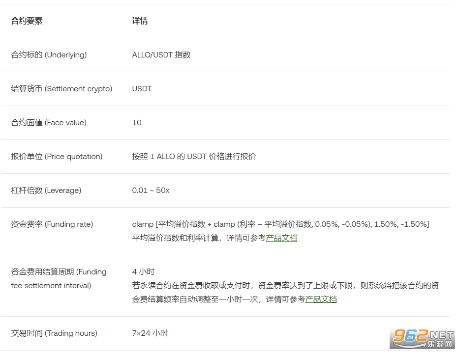
Task: Click the 7×24 小时 trading hours value
Action: (x=149, y=333)
